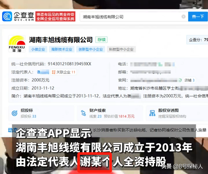The width and height of the screenshot is (208, 174).
Task: Select the 小微企业 tag
Action: coord(38,49)
